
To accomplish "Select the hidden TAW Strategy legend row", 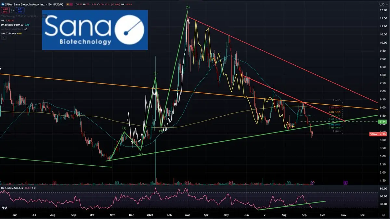I will click(x=23, y=16).
